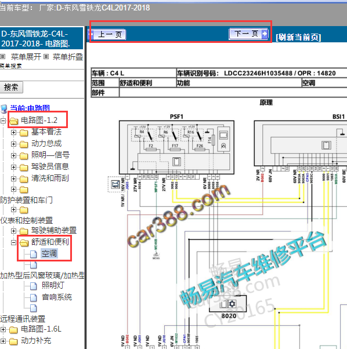Open the 防护装置和车门 item
The width and height of the screenshot is (347, 349).
26,200
